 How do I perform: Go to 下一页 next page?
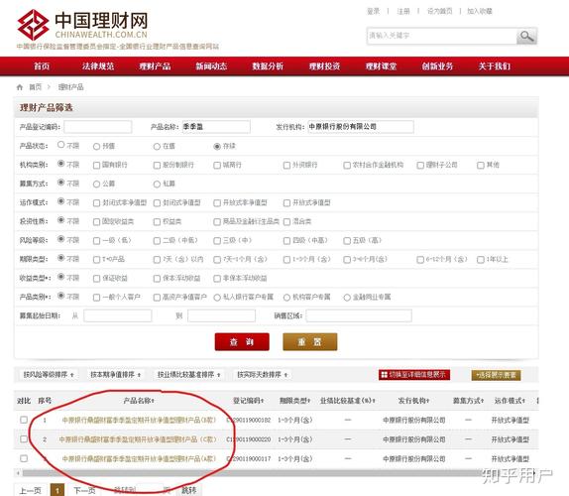point(85,491)
